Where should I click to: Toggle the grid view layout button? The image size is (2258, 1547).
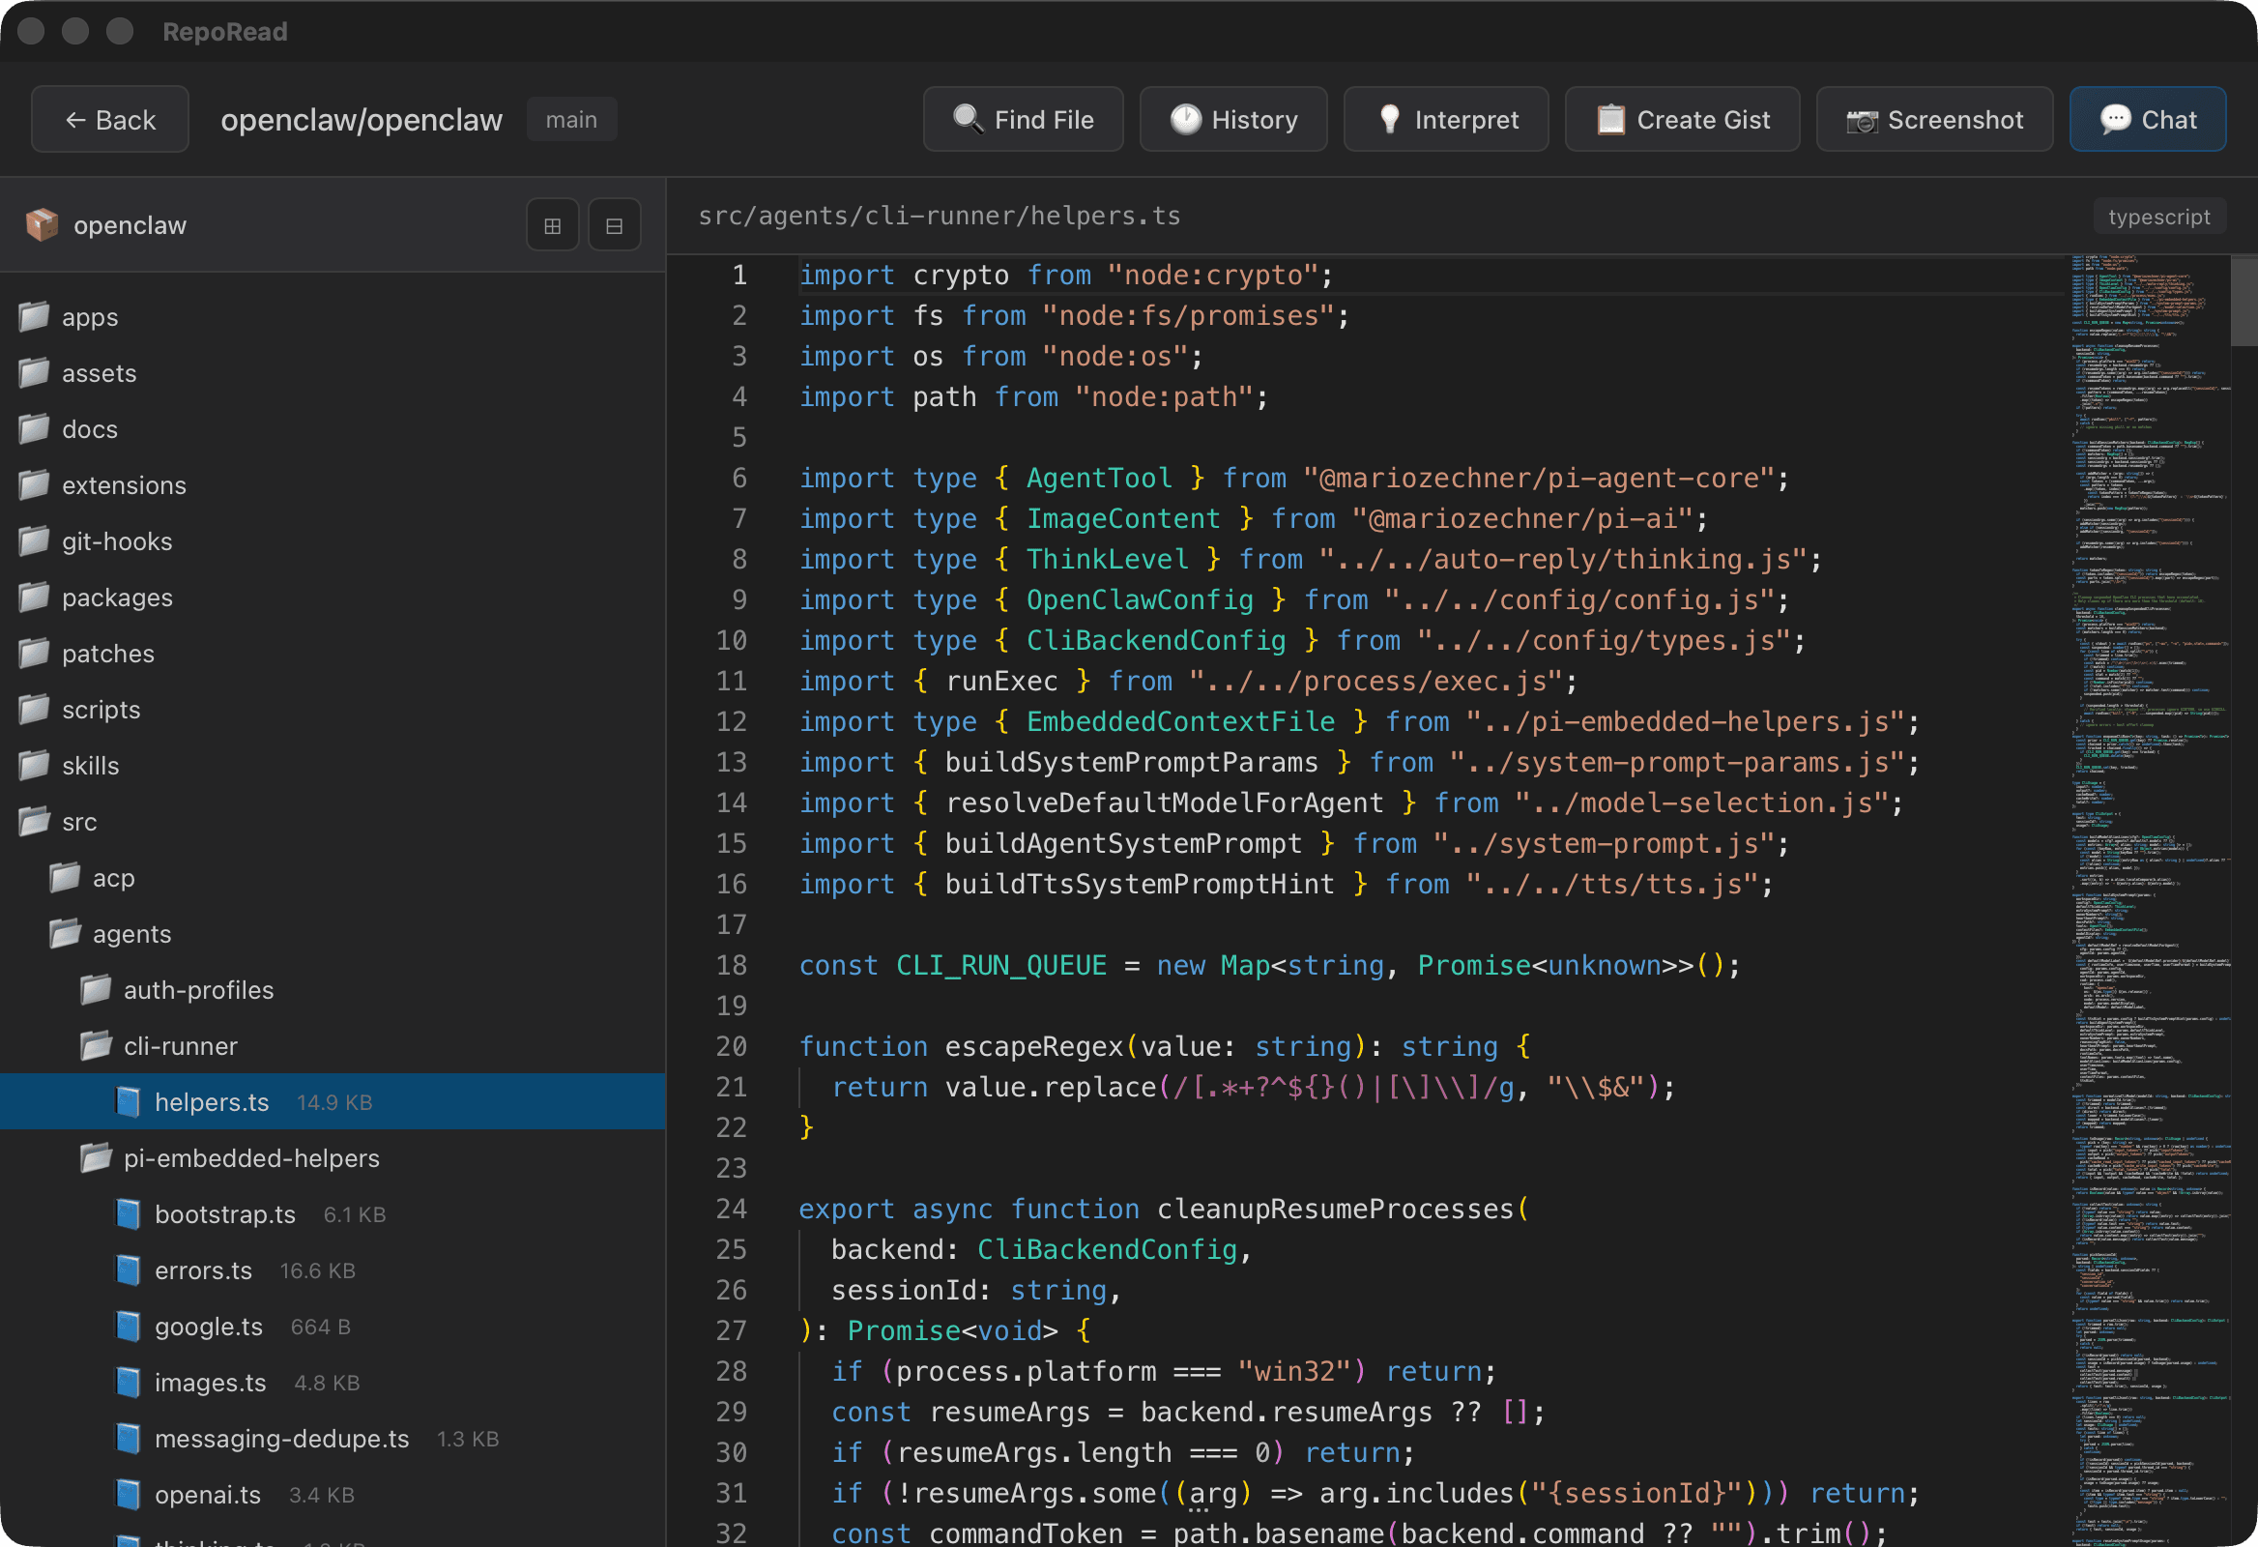pos(552,224)
